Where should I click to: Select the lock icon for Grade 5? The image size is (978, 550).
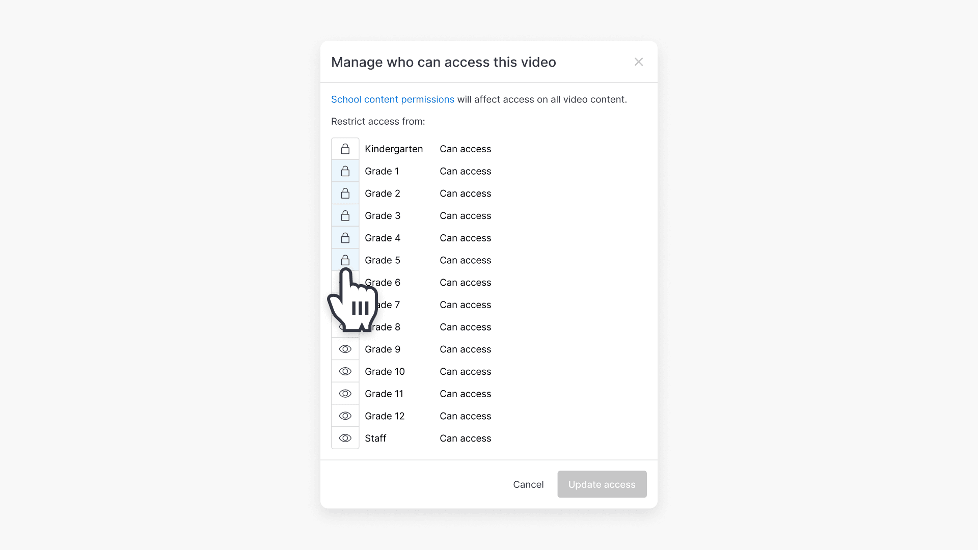click(345, 260)
